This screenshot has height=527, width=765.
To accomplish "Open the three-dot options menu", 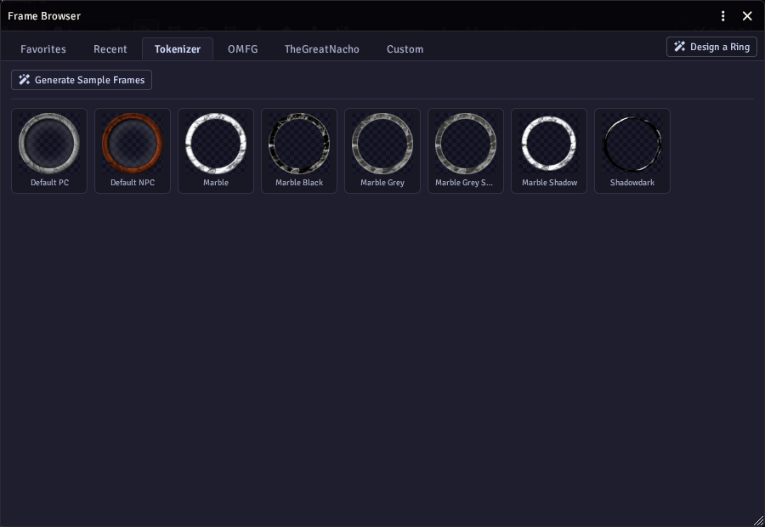I will (723, 16).
